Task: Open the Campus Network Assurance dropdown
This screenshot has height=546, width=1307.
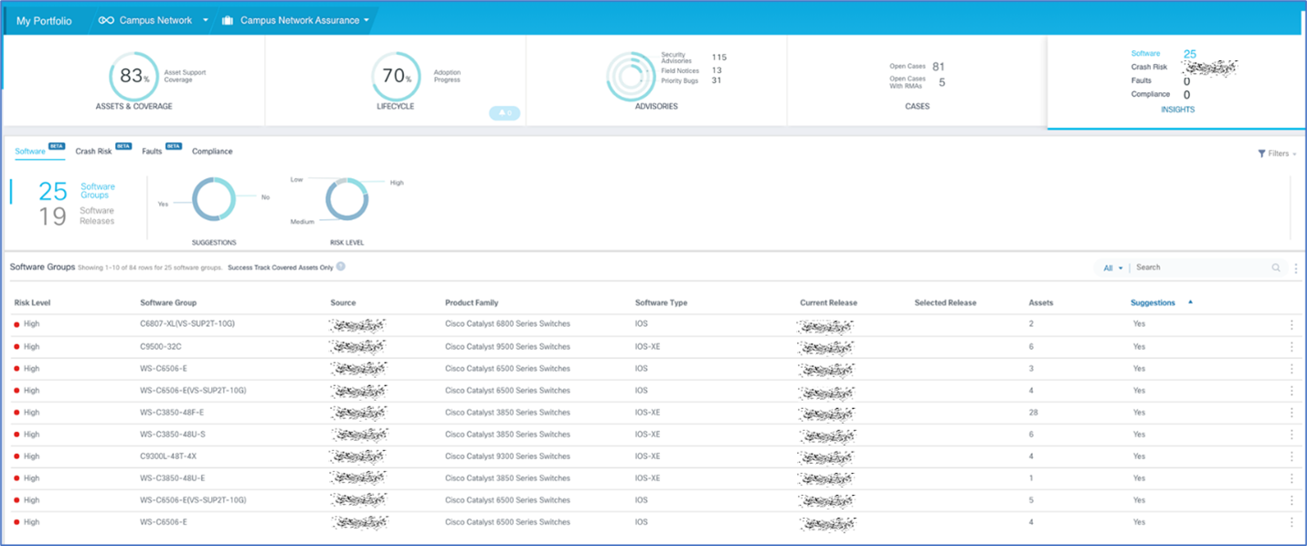Action: tap(367, 20)
